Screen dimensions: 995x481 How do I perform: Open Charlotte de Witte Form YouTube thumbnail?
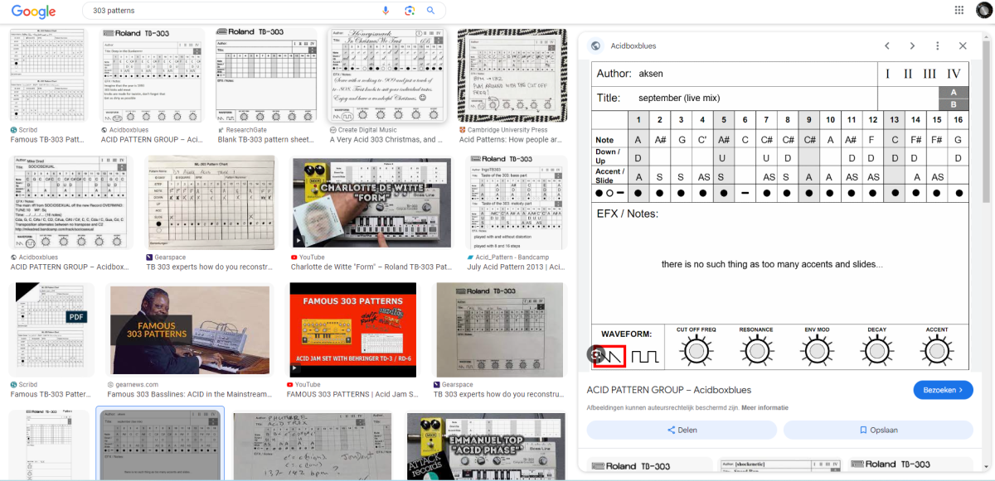coord(371,202)
